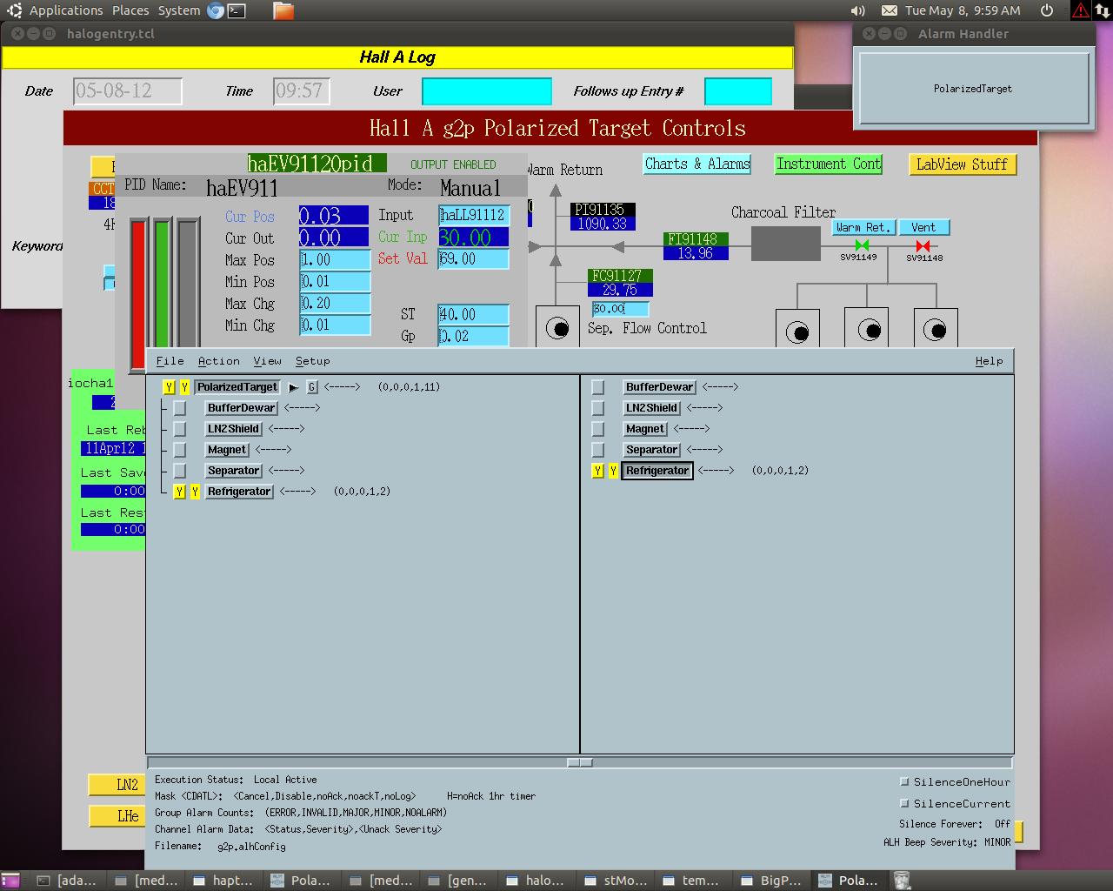Click the Follows up Entry # field
This screenshot has width=1113, height=891.
[x=738, y=91]
